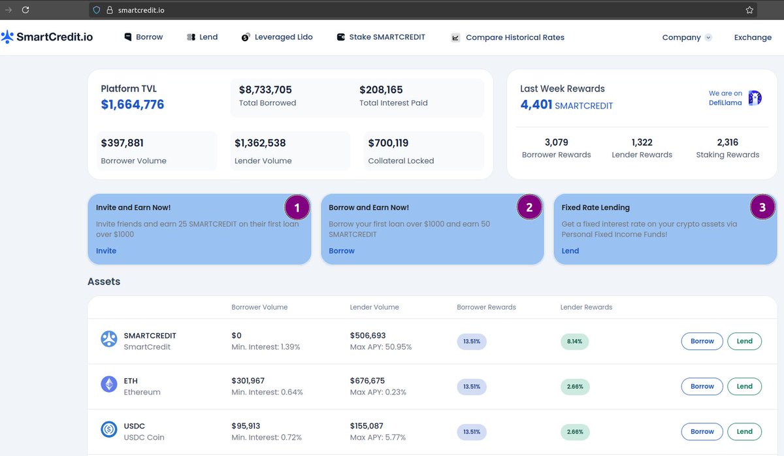Open the Lend nav item
This screenshot has width=784, height=456.
[202, 37]
